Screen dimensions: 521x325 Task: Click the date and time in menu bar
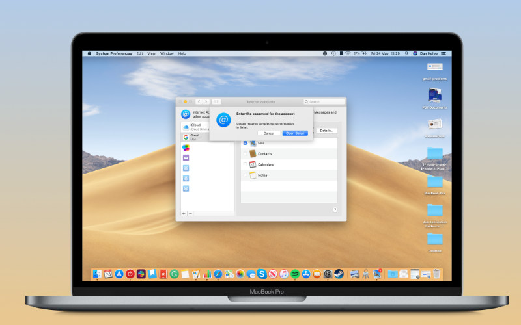click(x=386, y=53)
